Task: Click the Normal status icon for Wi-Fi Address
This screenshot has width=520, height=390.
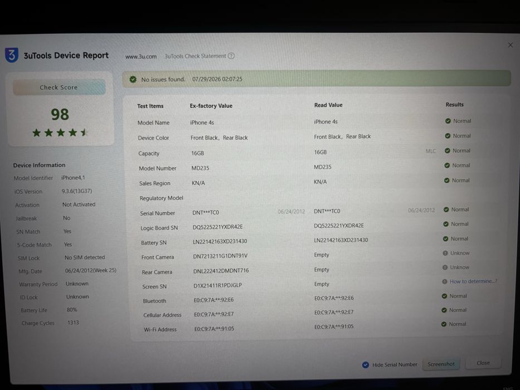Action: click(444, 324)
